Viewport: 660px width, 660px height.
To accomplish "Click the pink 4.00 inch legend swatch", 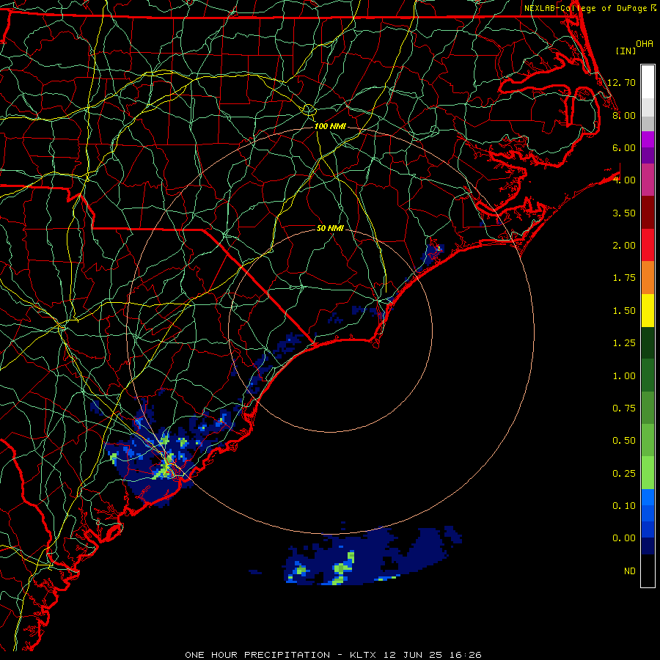I will click(x=648, y=180).
